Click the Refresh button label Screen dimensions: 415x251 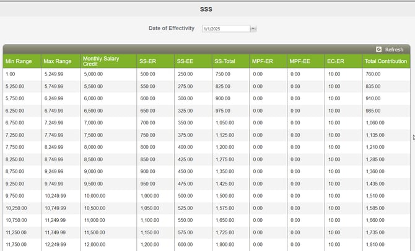(394, 49)
